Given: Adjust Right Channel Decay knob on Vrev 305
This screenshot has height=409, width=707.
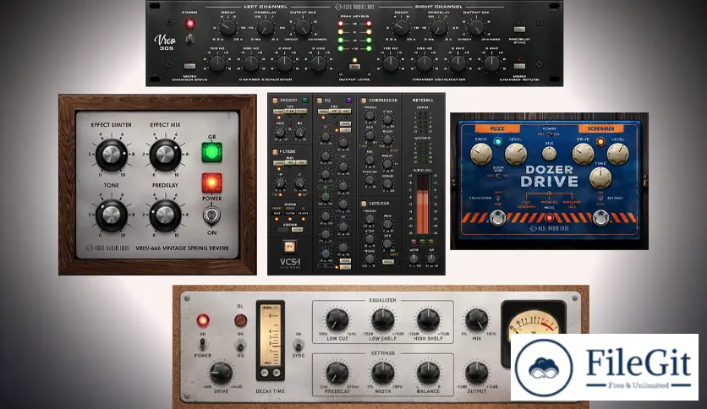Looking at the screenshot, I should 401,28.
